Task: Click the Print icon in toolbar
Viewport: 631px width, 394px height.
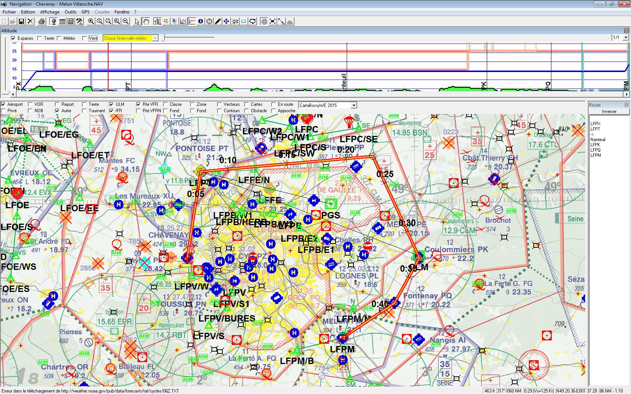Action: point(42,21)
